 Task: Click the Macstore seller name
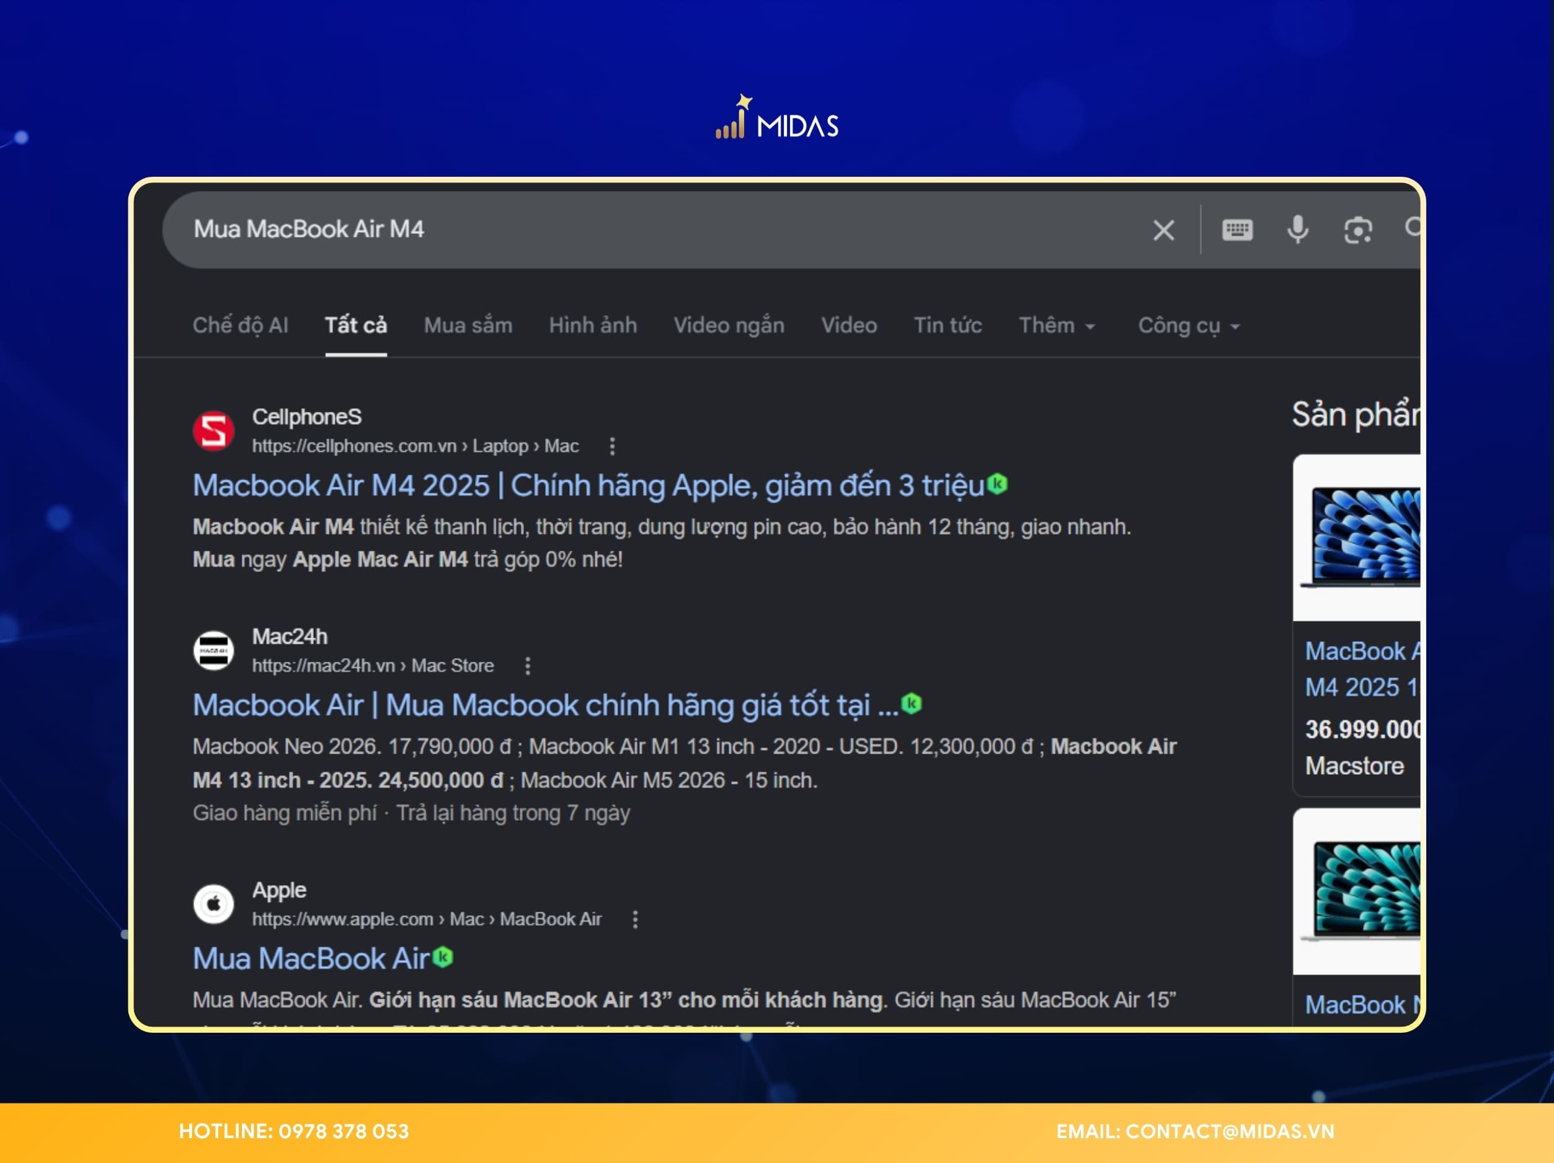(1354, 766)
